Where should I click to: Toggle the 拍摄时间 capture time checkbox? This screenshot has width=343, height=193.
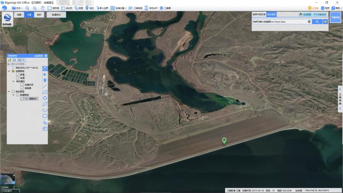click(x=22, y=85)
